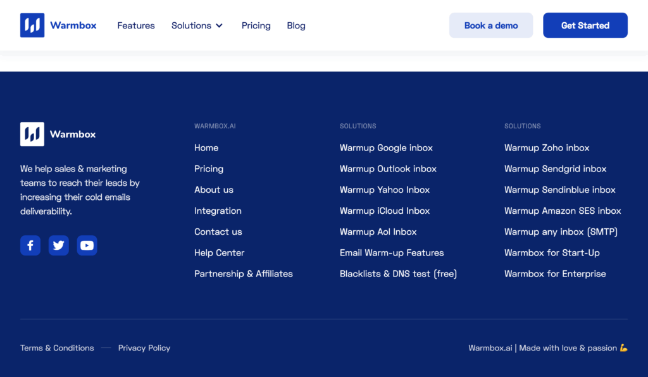Open Blog in the top navigation
This screenshot has width=648, height=377.
[296, 25]
